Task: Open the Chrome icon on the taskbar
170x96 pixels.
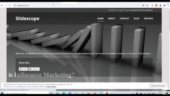Action: coord(107,93)
